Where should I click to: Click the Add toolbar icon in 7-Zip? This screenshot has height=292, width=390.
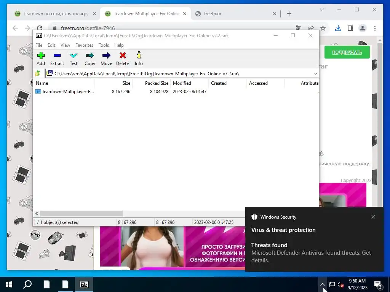pyautogui.click(x=41, y=59)
